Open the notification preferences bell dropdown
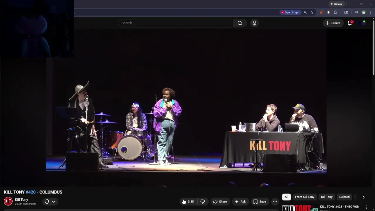This screenshot has width=375, height=211. click(50, 202)
